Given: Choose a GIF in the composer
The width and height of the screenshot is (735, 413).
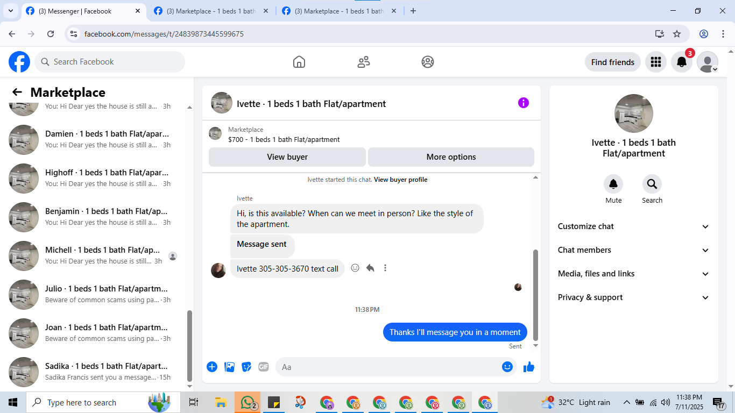Looking at the screenshot, I should (x=264, y=367).
